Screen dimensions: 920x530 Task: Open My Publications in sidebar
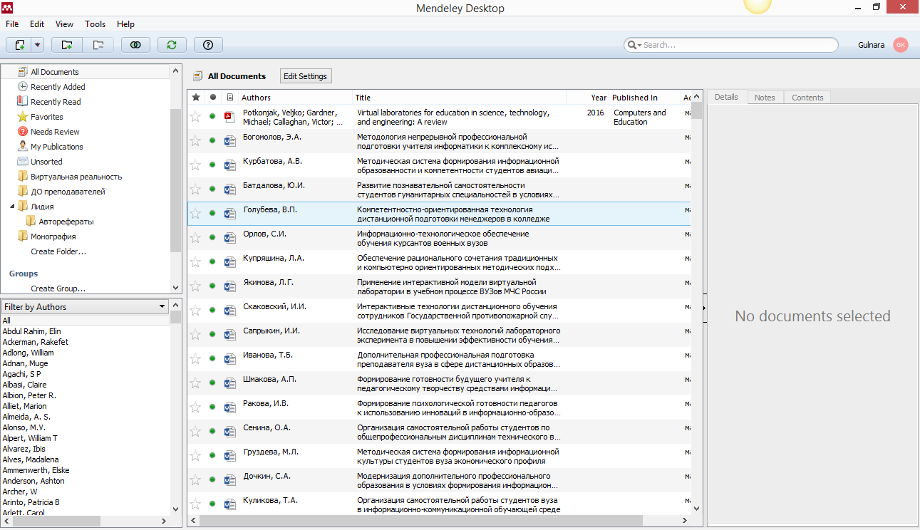pos(57,147)
